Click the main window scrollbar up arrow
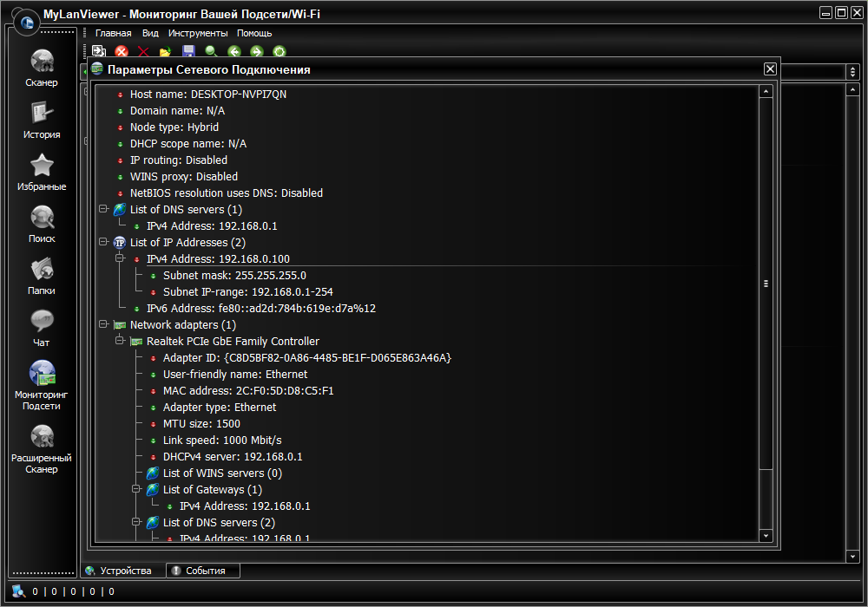The width and height of the screenshot is (868, 607). (x=852, y=89)
